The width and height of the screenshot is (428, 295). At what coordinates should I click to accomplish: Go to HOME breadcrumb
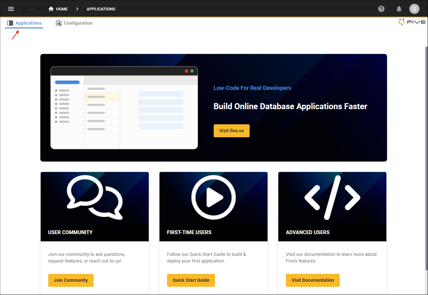(62, 9)
